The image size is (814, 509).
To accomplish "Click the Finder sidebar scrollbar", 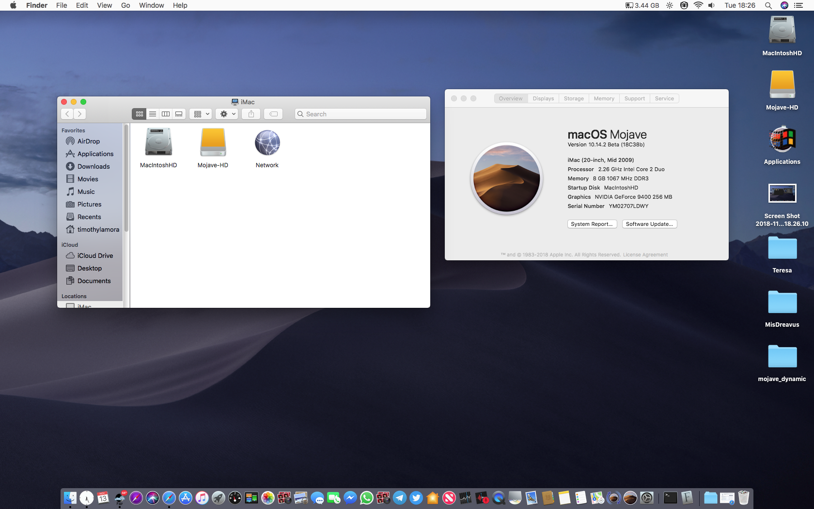I will coord(126,178).
